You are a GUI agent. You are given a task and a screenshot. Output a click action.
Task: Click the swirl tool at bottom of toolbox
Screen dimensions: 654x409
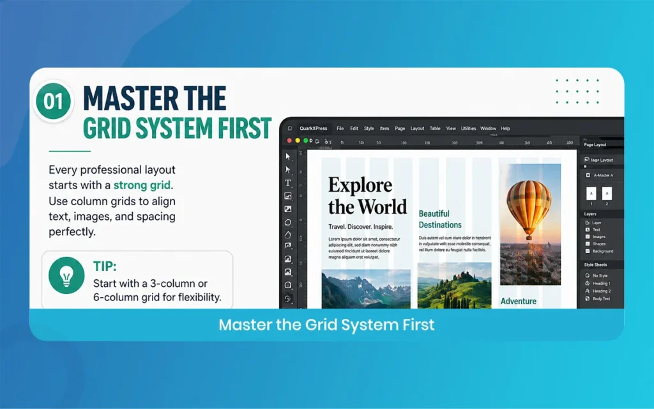coord(288,299)
